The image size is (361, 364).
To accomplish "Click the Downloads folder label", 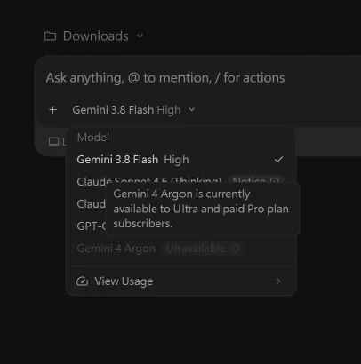I will tap(96, 36).
